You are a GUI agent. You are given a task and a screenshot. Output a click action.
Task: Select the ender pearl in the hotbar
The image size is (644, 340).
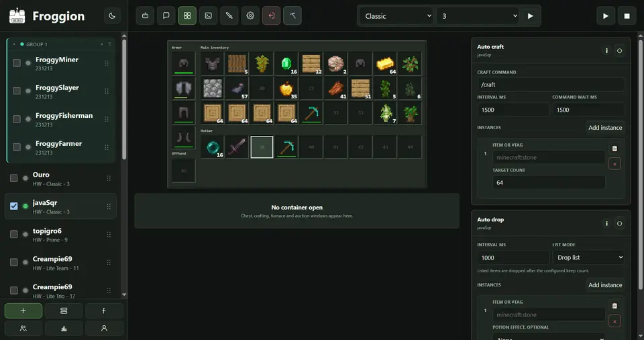click(x=213, y=147)
